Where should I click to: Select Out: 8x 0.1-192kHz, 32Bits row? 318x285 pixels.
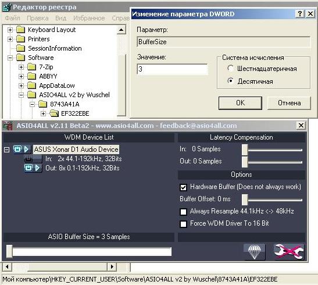coord(83,168)
